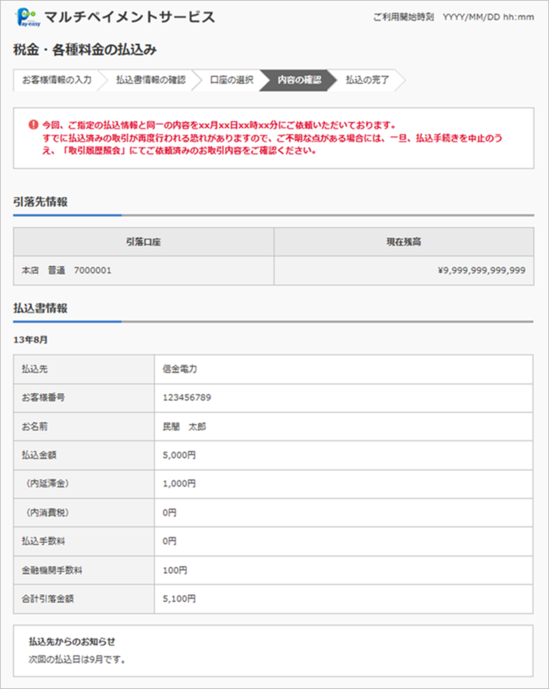Click the name value 民間 太郎
Image resolution: width=549 pixels, height=689 pixels.
pos(184,427)
